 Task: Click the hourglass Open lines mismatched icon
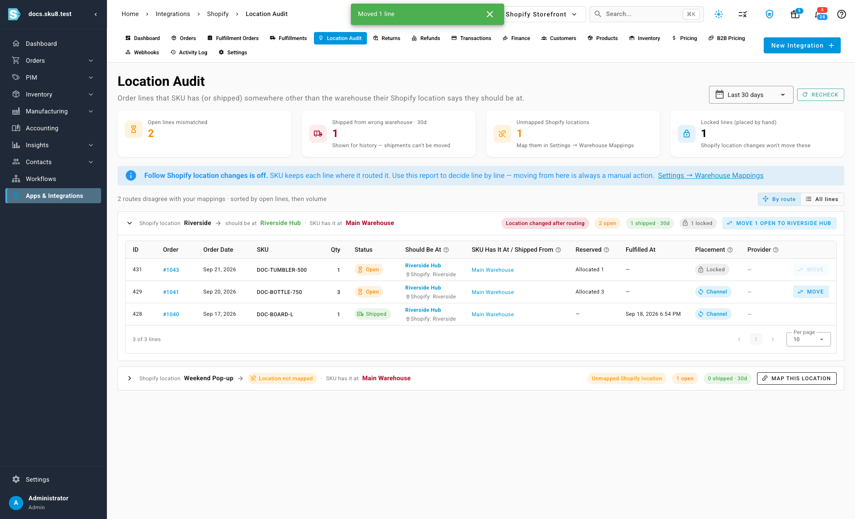(x=134, y=129)
